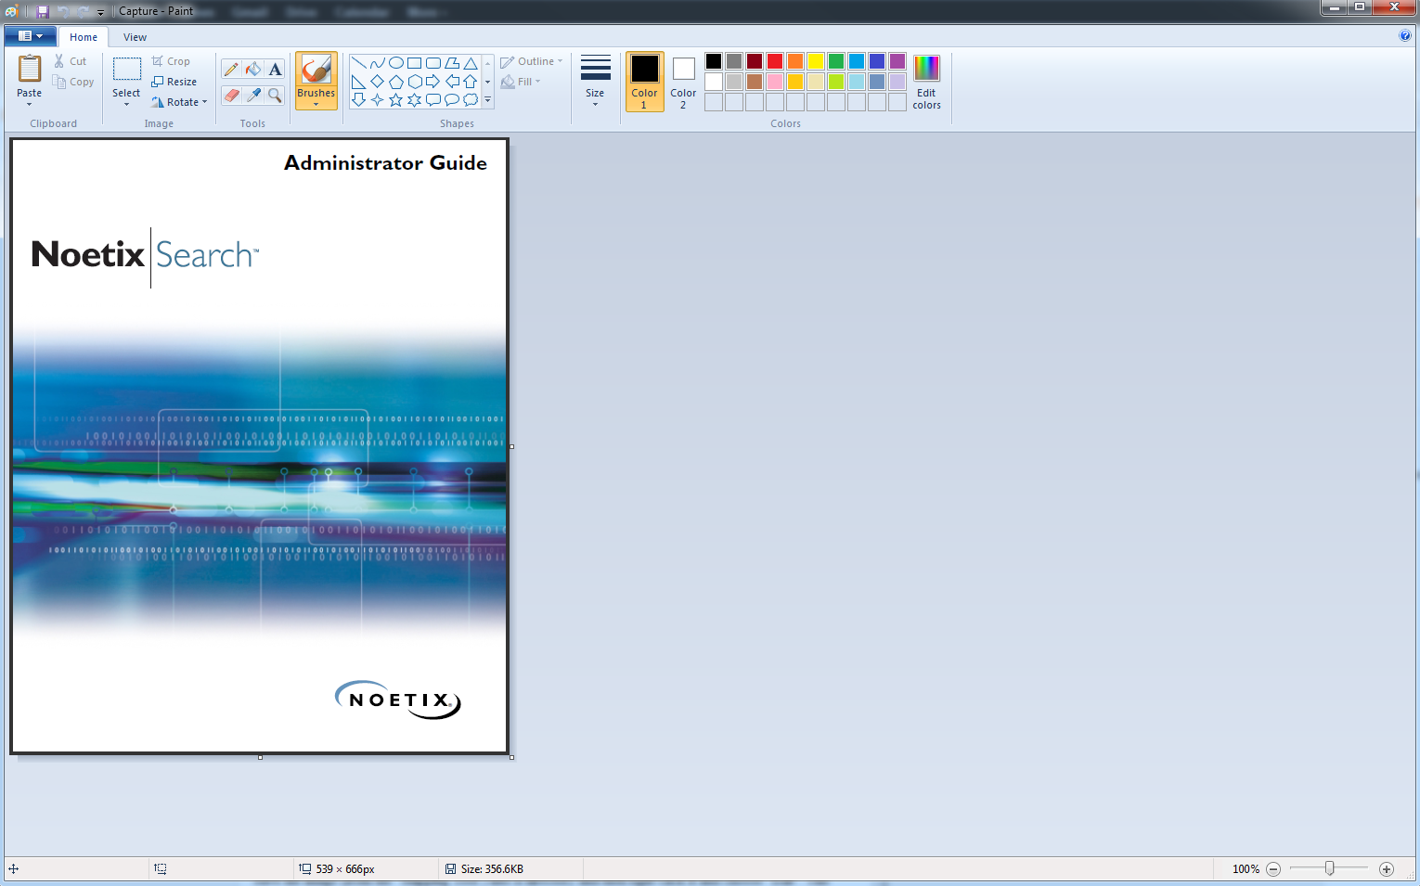This screenshot has height=886, width=1420.
Task: Choose the Cloud callout shape
Action: click(471, 99)
